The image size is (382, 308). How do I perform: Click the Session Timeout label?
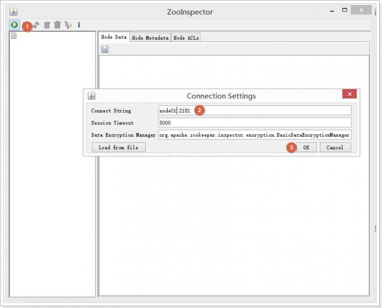[112, 123]
